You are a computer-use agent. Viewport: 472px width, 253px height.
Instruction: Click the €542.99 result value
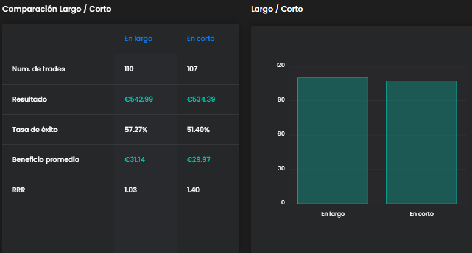tap(138, 99)
